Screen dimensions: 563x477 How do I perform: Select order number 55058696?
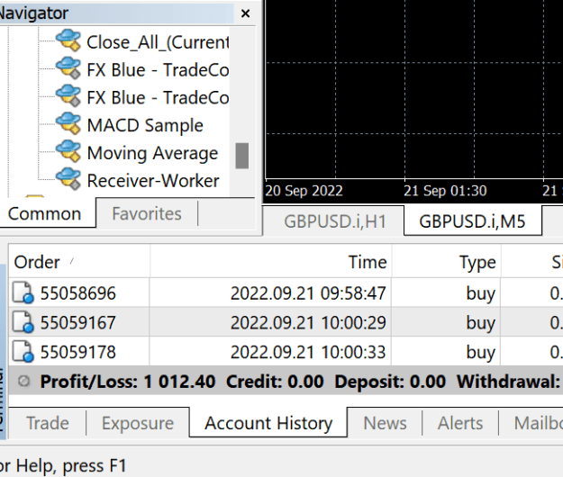tap(77, 293)
